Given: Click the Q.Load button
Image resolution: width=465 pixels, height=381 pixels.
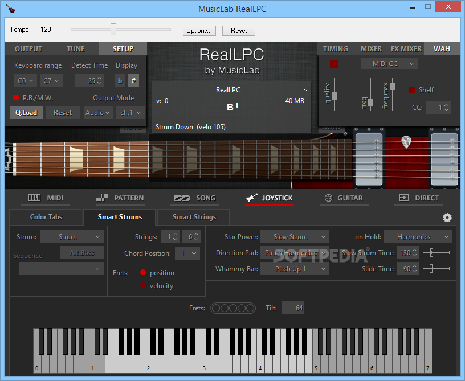Looking at the screenshot, I should (26, 113).
